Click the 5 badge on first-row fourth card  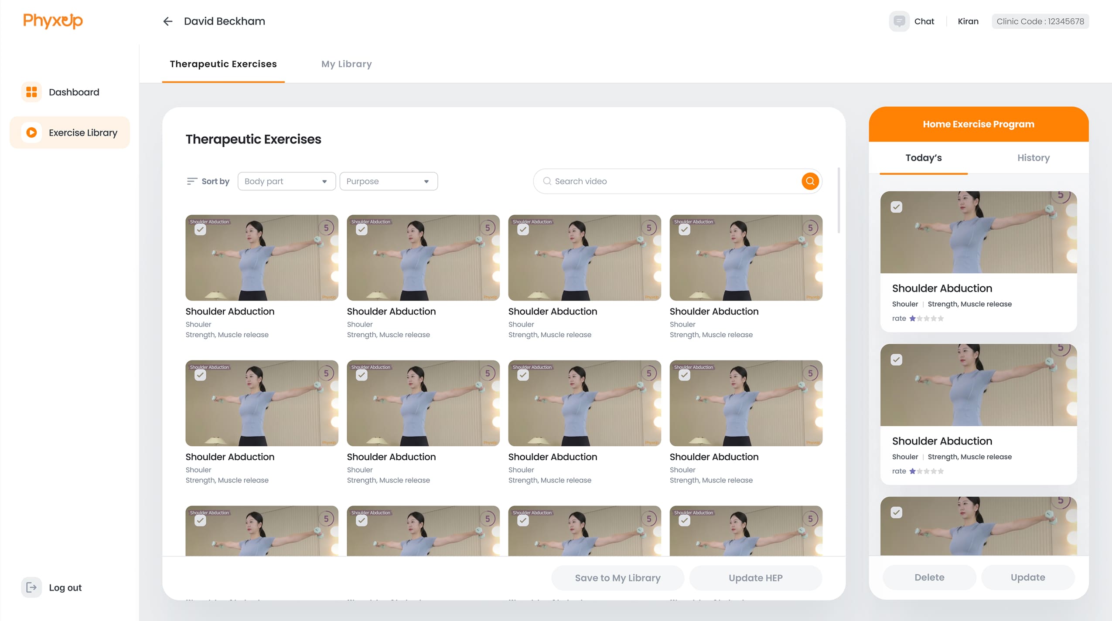click(x=810, y=228)
